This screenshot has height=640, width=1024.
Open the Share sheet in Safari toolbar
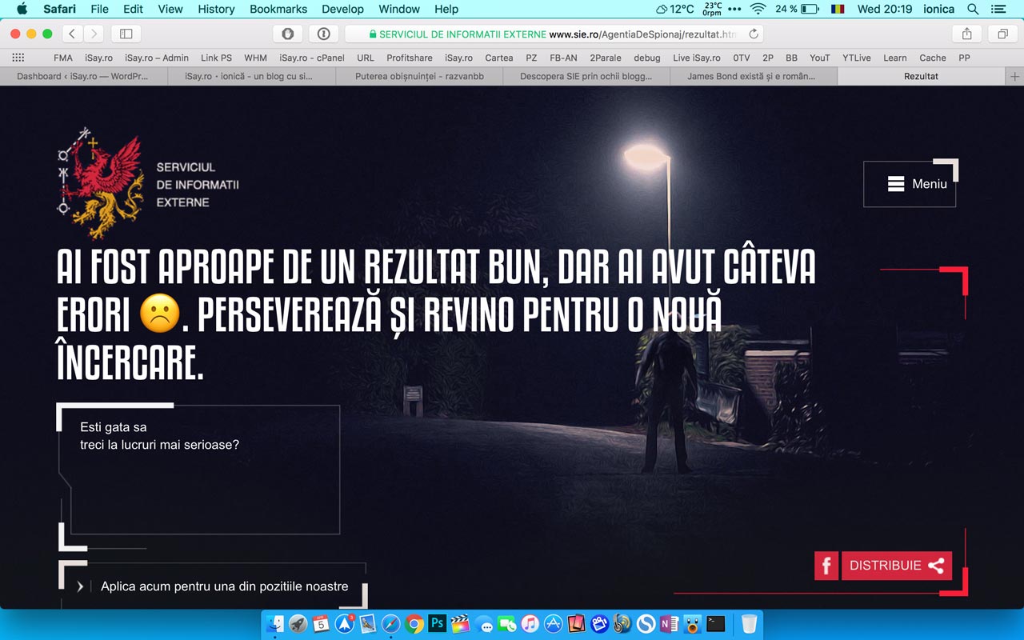[x=966, y=34]
